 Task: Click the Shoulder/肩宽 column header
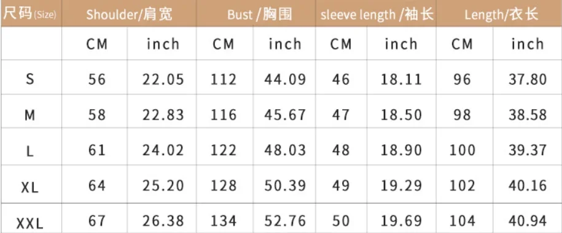pos(129,13)
